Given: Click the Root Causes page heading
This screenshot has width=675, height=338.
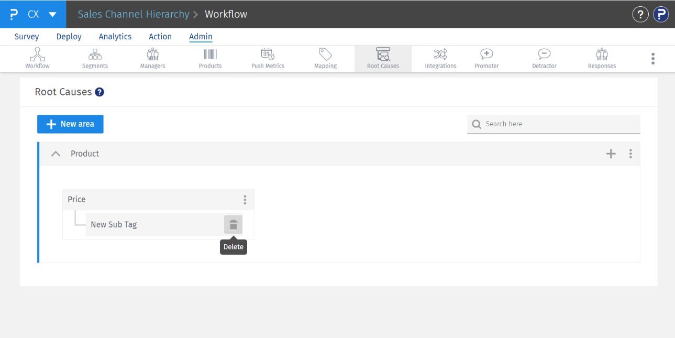Looking at the screenshot, I should coord(63,92).
